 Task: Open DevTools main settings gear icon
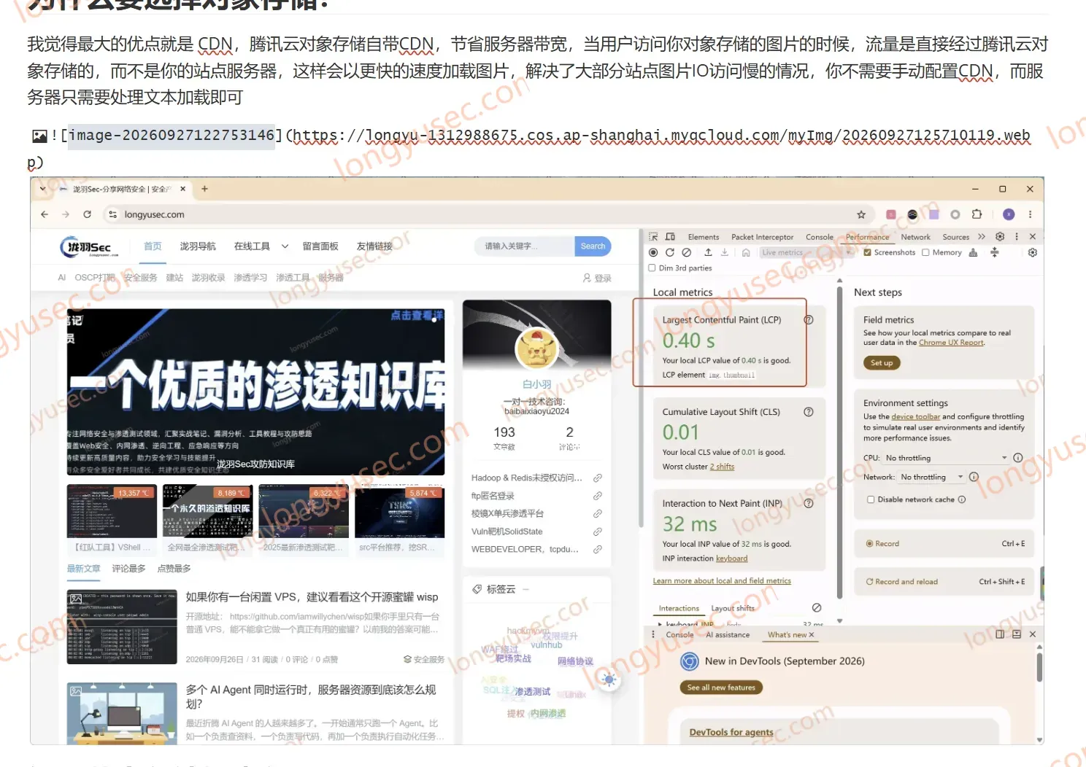(x=1000, y=237)
